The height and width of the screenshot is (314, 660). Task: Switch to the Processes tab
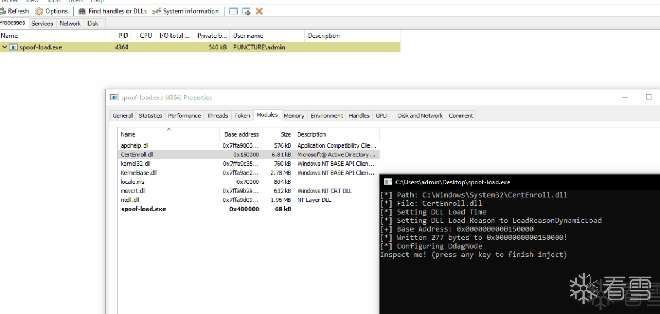point(13,23)
